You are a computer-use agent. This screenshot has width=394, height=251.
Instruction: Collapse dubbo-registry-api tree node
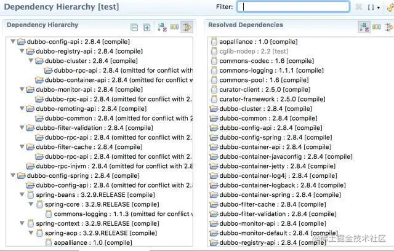(22, 51)
